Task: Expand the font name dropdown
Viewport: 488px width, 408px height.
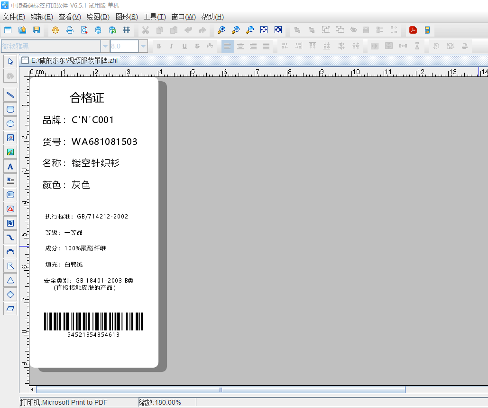Action: click(x=105, y=46)
